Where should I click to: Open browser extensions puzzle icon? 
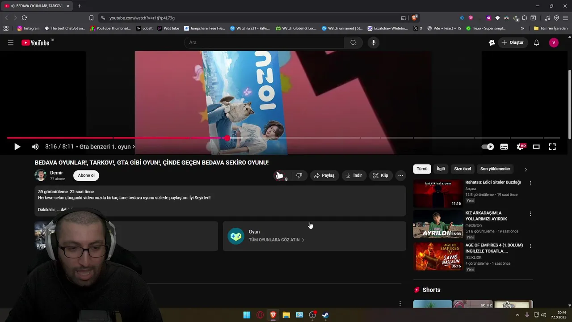[524, 18]
